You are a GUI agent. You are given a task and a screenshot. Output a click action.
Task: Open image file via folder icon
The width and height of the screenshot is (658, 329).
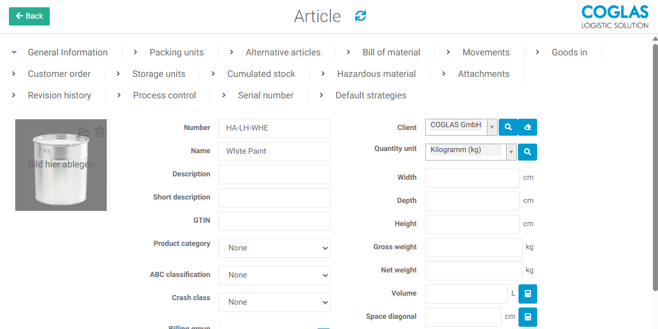coord(84,132)
